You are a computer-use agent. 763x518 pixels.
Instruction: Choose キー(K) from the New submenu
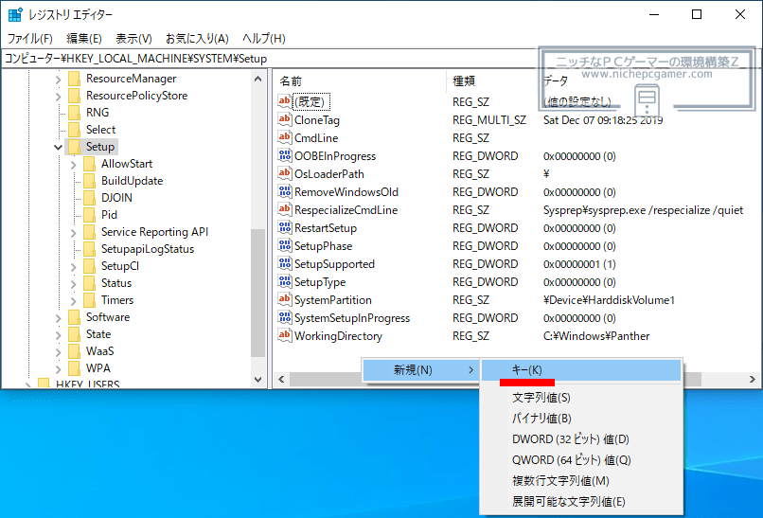point(581,370)
